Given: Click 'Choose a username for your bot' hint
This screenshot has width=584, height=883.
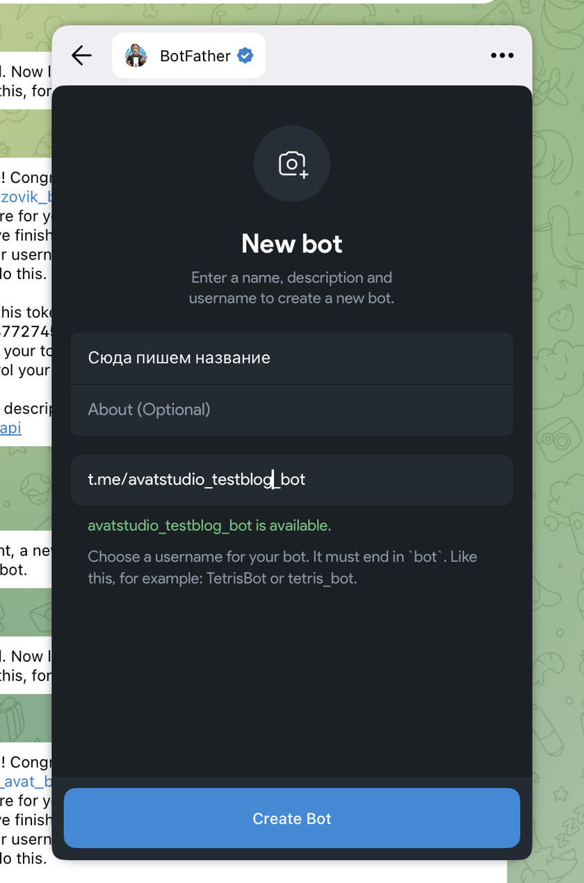Looking at the screenshot, I should [x=282, y=567].
